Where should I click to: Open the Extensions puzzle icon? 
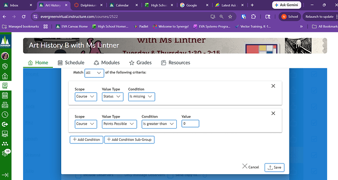tap(254, 17)
